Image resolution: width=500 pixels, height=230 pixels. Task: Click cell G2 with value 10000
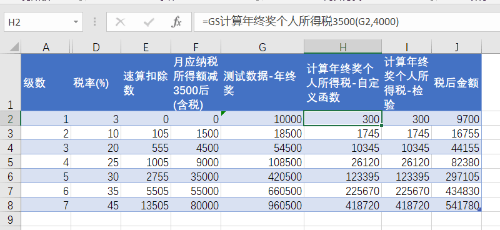point(262,119)
